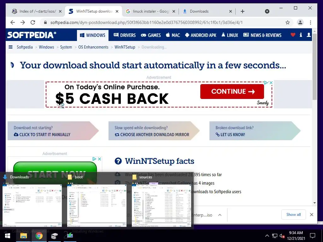
Task: Click the muted volume tray icon
Action: [x=282, y=236]
